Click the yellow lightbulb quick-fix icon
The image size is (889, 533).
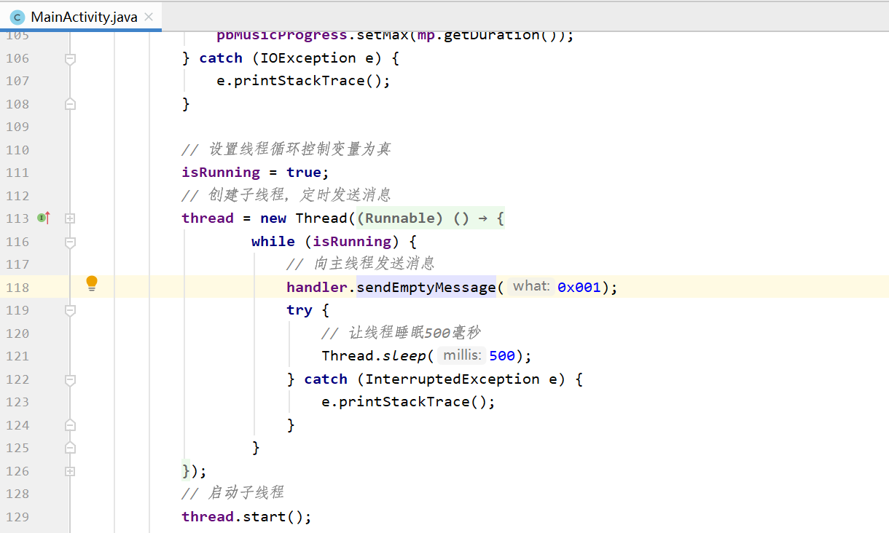pyautogui.click(x=92, y=283)
